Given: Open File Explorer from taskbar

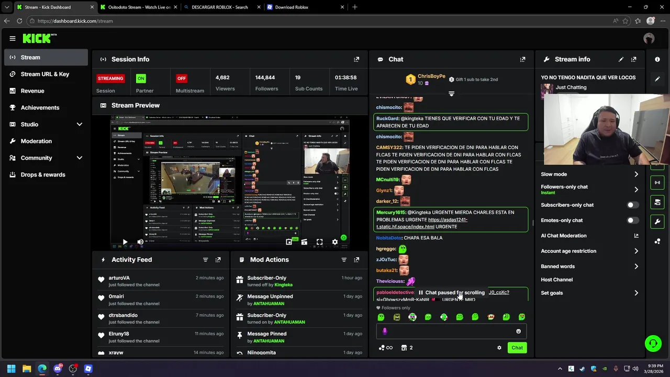Looking at the screenshot, I should coord(27,369).
